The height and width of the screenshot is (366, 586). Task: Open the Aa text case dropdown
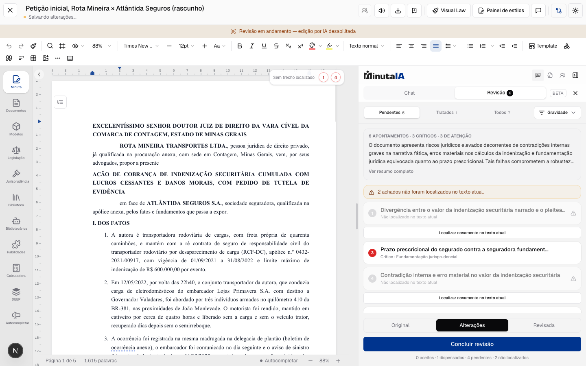tap(219, 46)
